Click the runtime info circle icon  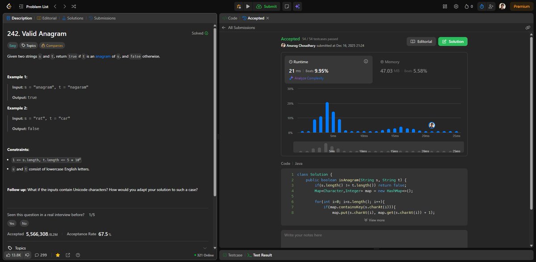point(366,61)
